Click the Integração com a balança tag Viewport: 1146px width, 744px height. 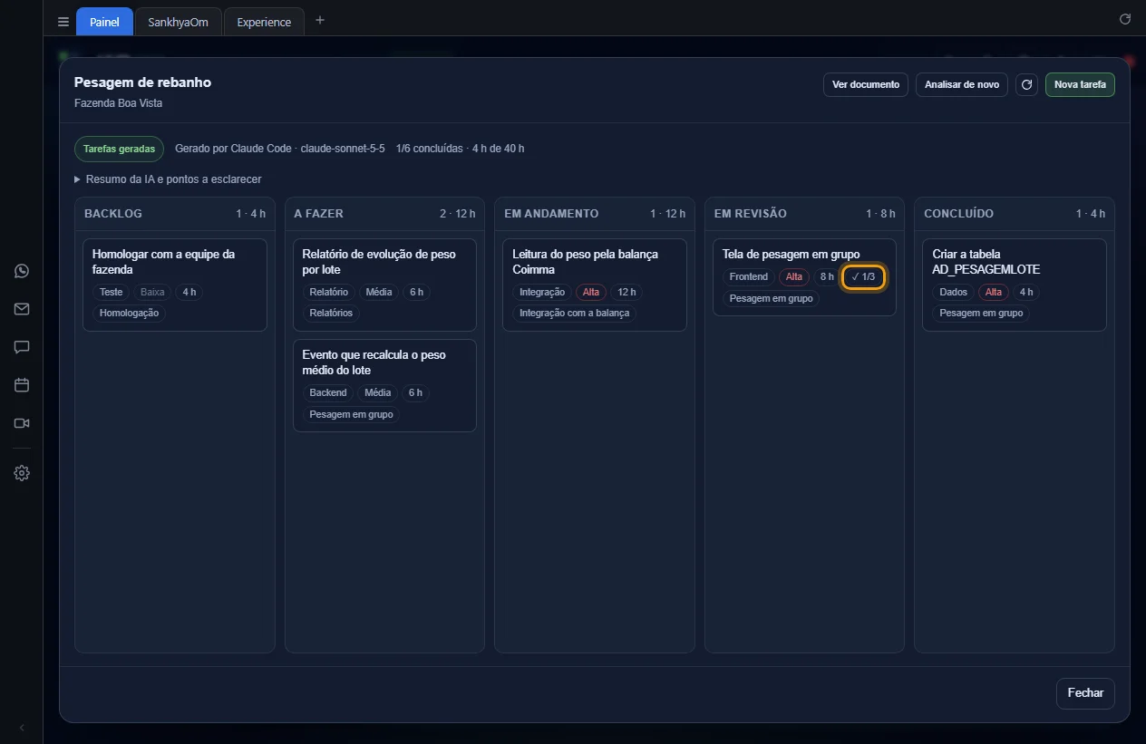pos(575,313)
